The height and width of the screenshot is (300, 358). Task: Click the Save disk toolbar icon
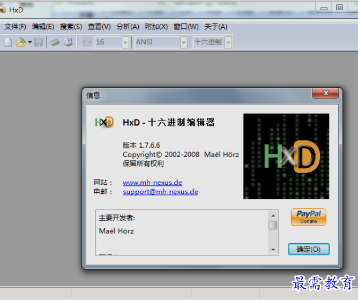39,42
